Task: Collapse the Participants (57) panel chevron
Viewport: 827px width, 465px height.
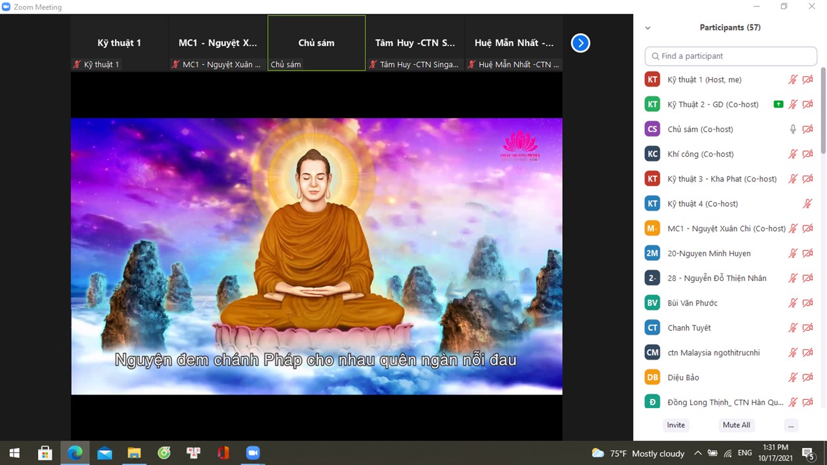Action: tap(648, 28)
